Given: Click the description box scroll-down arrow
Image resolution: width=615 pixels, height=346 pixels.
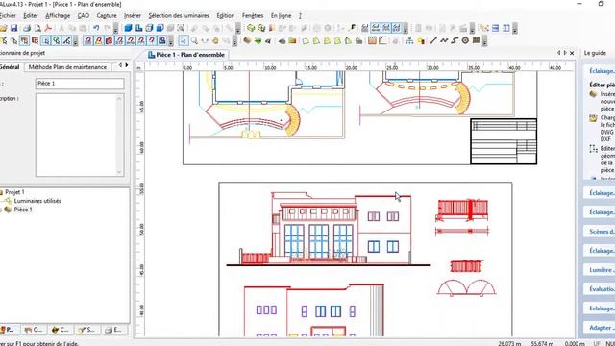Looking at the screenshot, I should (x=119, y=172).
